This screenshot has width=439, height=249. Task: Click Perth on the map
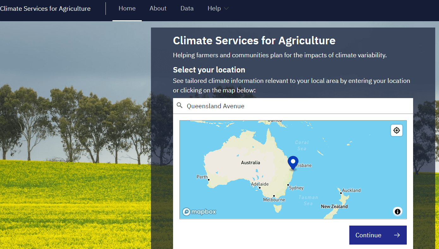[x=209, y=180]
